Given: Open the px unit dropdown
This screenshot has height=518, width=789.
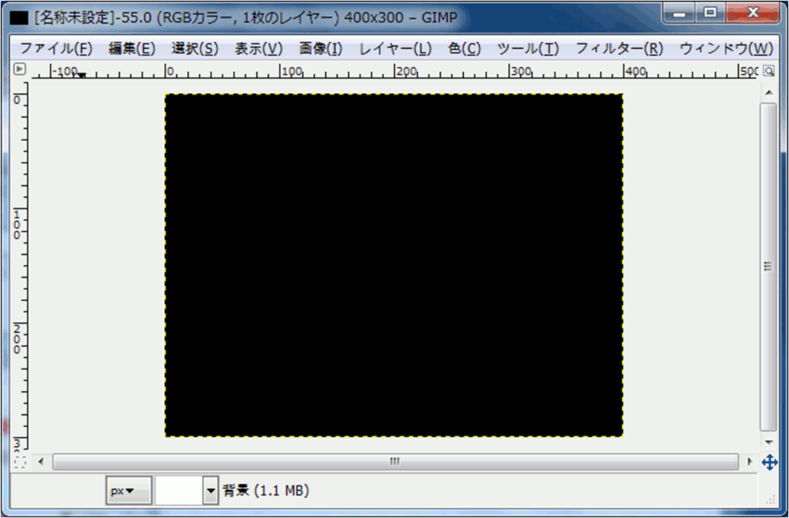Looking at the screenshot, I should [x=128, y=491].
